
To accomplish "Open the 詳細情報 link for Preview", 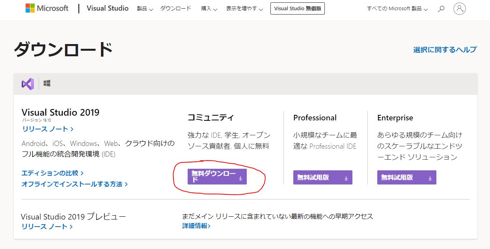I will pyautogui.click(x=196, y=226).
